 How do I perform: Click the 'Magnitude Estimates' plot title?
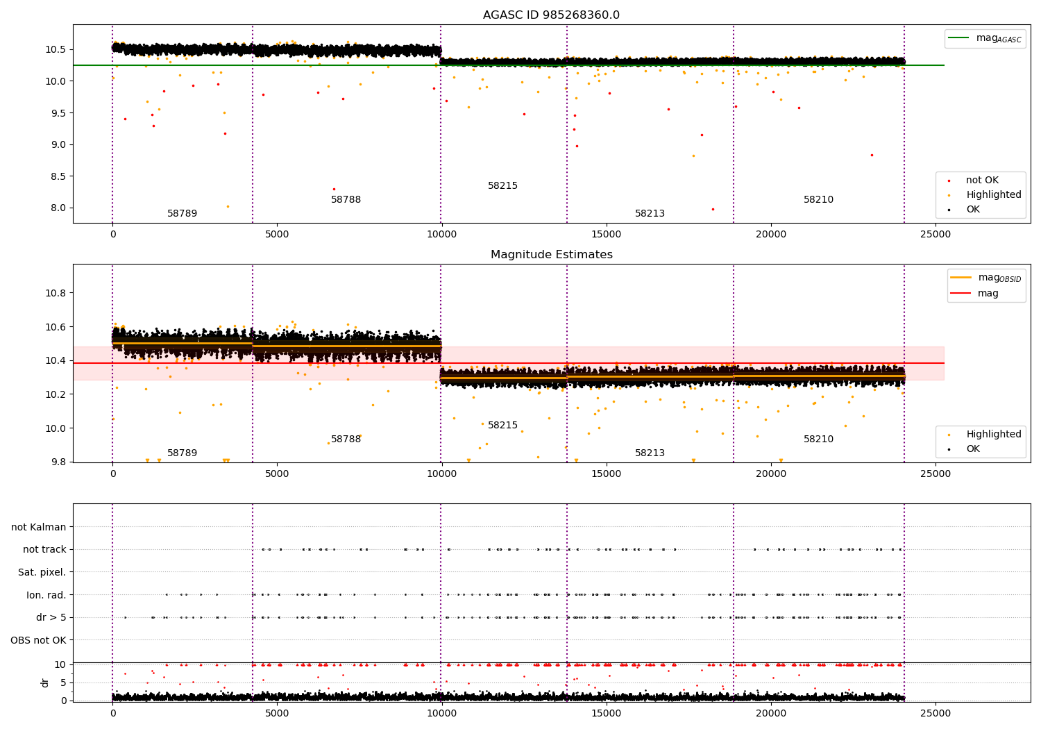(x=551, y=255)
